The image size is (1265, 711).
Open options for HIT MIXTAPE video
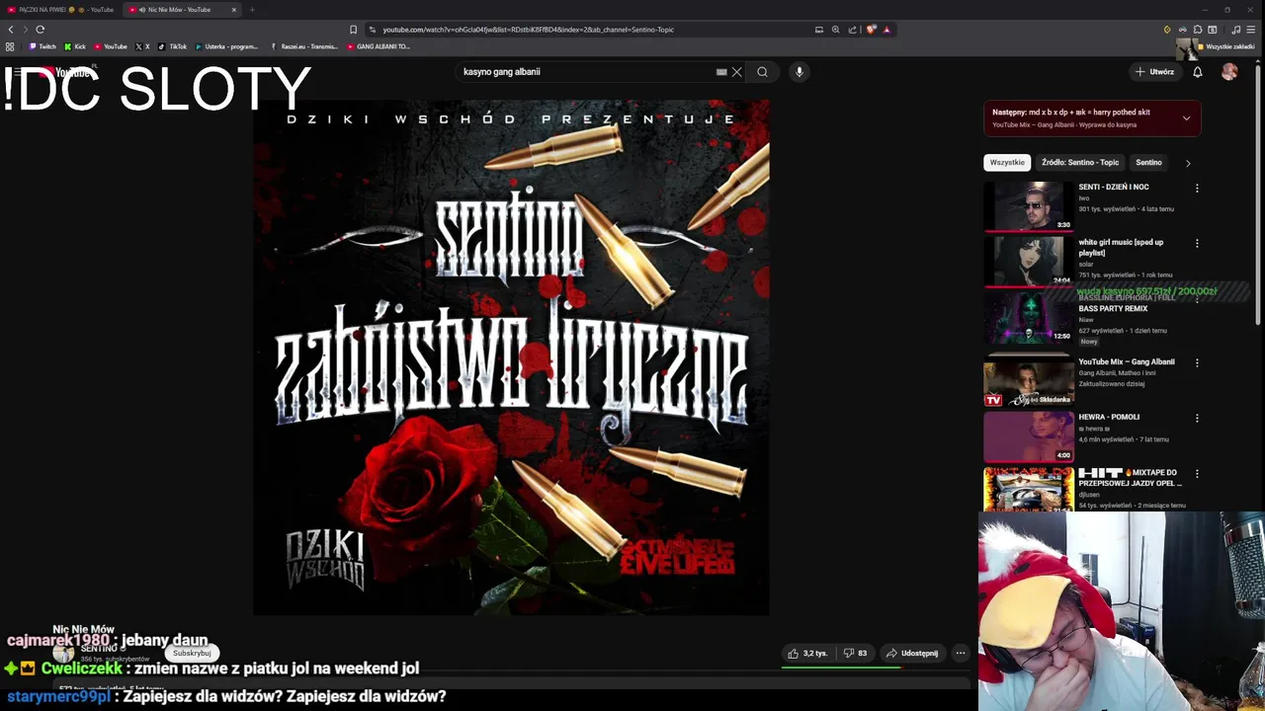click(x=1197, y=473)
